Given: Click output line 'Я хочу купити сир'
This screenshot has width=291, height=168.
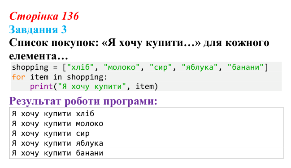Looking at the screenshot, I should 51,134.
